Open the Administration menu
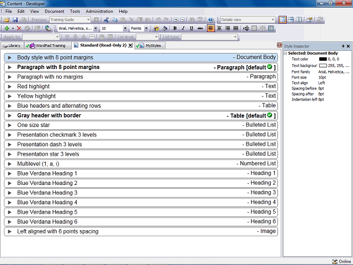The width and height of the screenshot is (353, 265). [99, 11]
